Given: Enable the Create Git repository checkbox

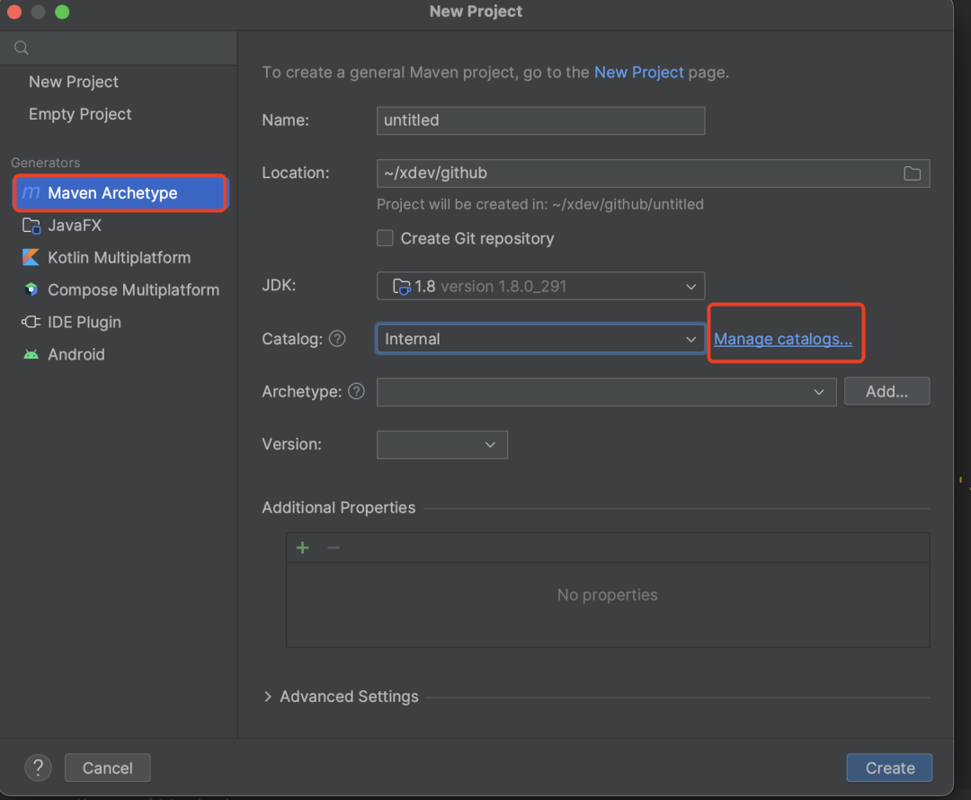Looking at the screenshot, I should pos(385,238).
